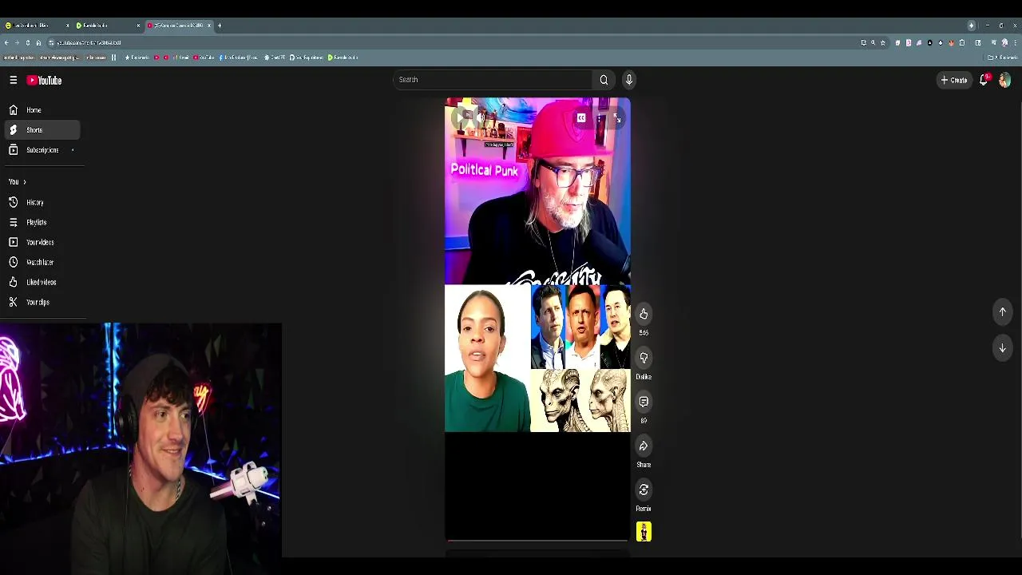Toggle closed captions on the Short
This screenshot has height=575, width=1022.
click(x=581, y=118)
